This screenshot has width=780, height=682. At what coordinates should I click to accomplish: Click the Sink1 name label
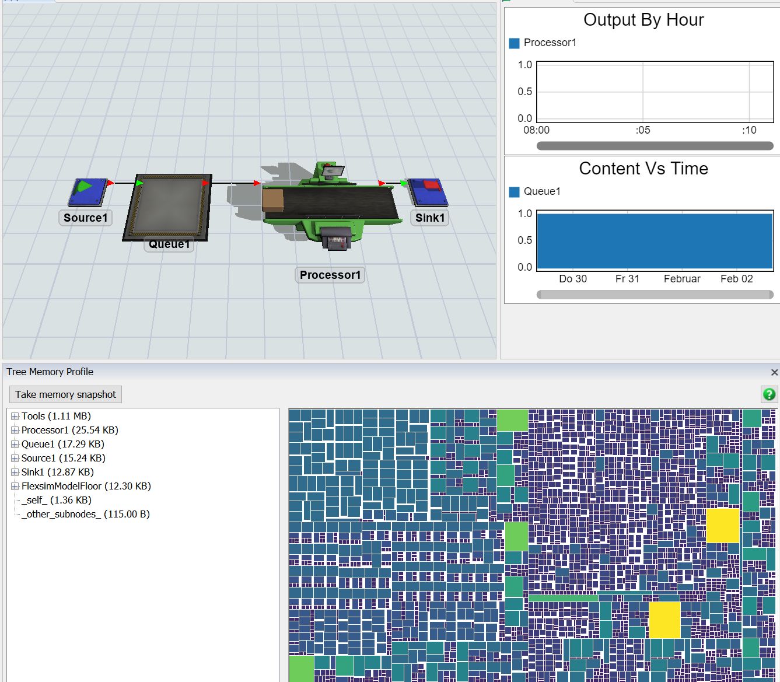point(430,218)
